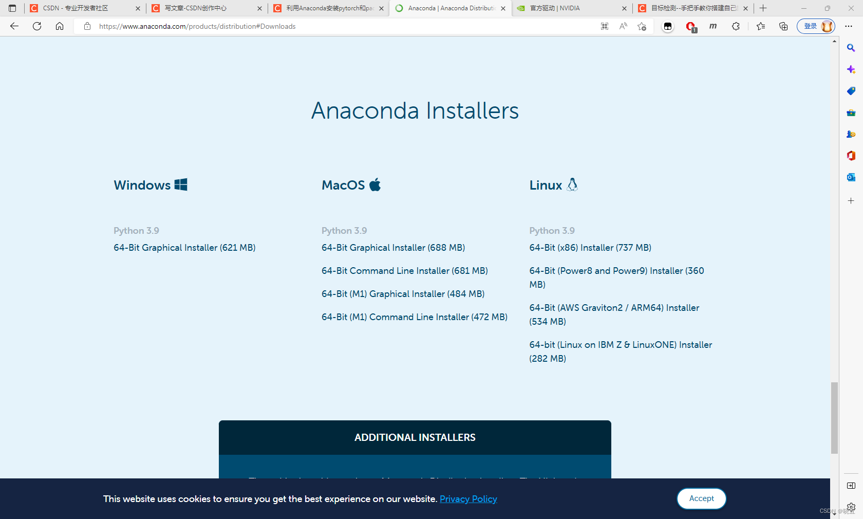863x519 pixels.
Task: Open the tab actions menu icon
Action: 12,8
